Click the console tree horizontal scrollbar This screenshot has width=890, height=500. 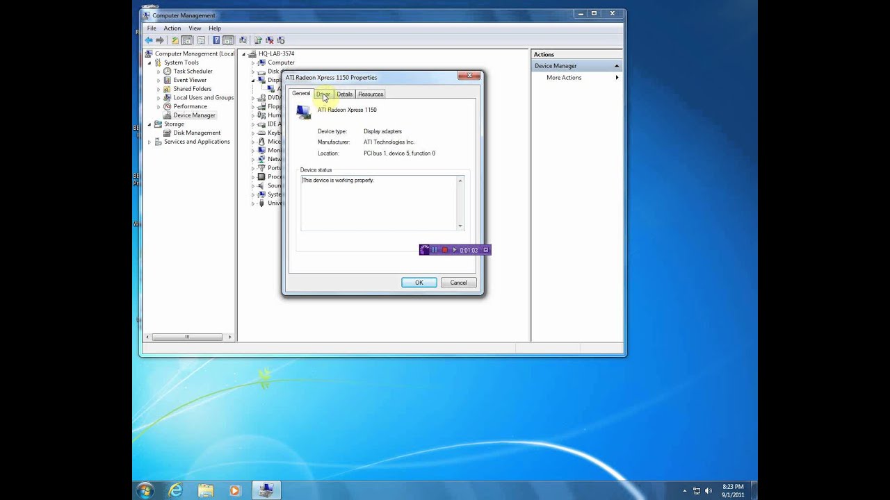coord(187,337)
